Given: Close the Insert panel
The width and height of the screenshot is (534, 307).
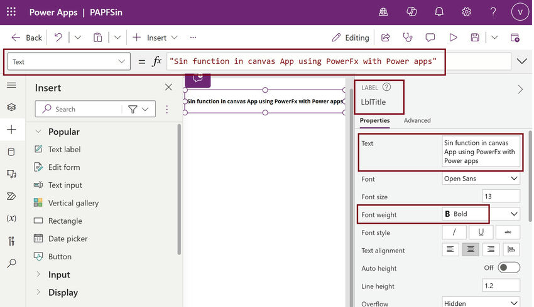Looking at the screenshot, I should 168,87.
